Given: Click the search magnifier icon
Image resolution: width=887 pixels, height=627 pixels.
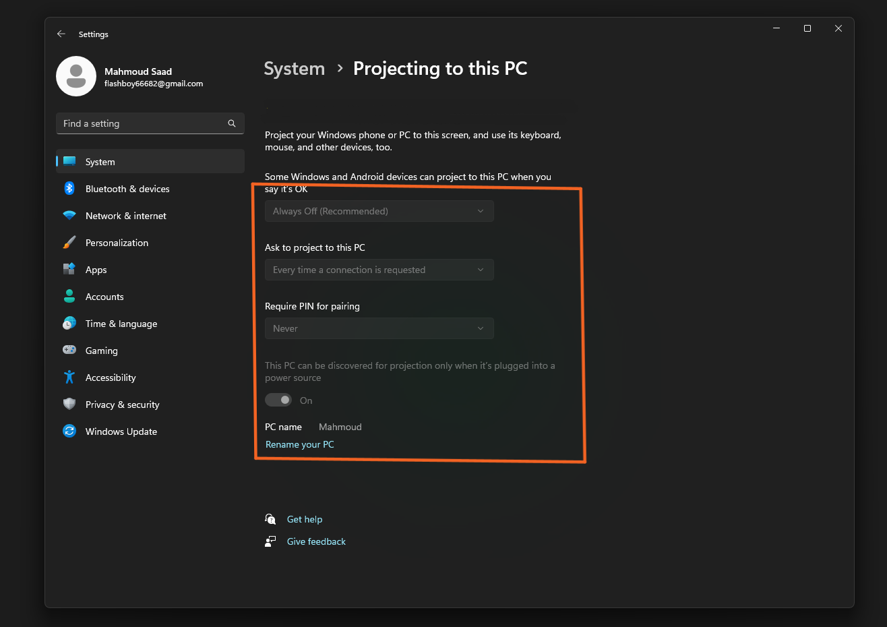Looking at the screenshot, I should click(x=232, y=123).
